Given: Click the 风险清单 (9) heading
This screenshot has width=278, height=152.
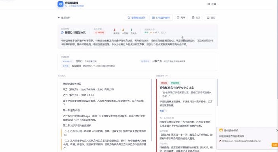Looking at the screenshot, I should tap(162, 76).
